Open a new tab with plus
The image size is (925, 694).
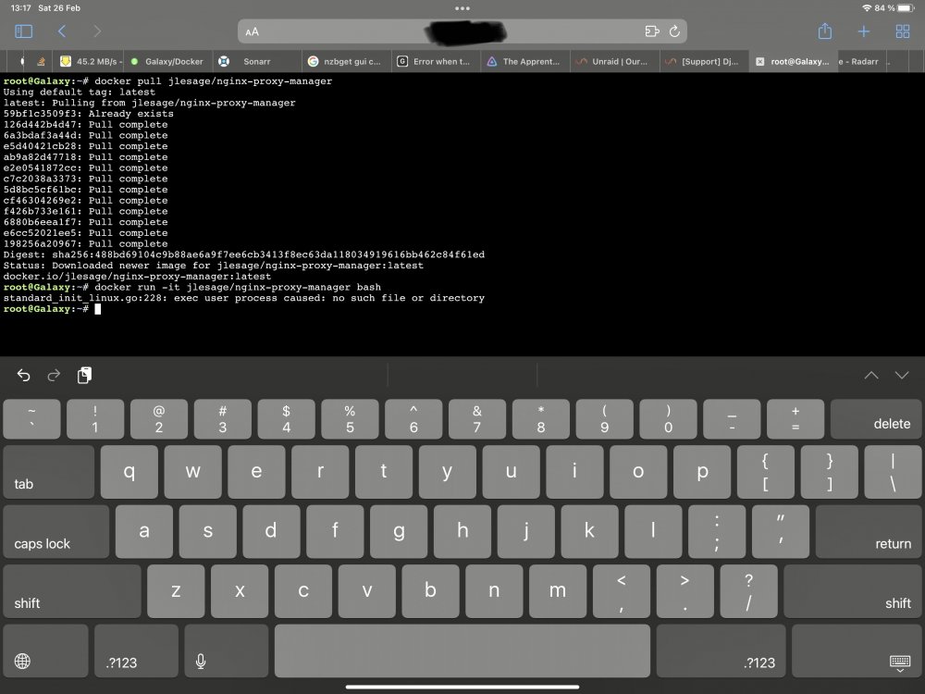(x=864, y=31)
